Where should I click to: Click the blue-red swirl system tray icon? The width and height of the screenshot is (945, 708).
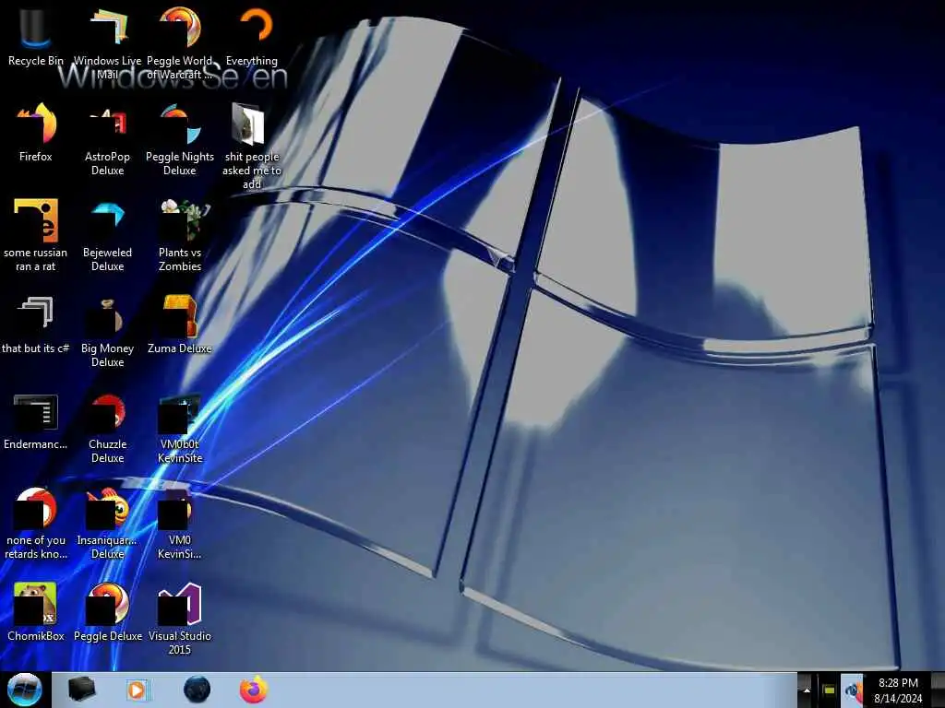point(852,690)
